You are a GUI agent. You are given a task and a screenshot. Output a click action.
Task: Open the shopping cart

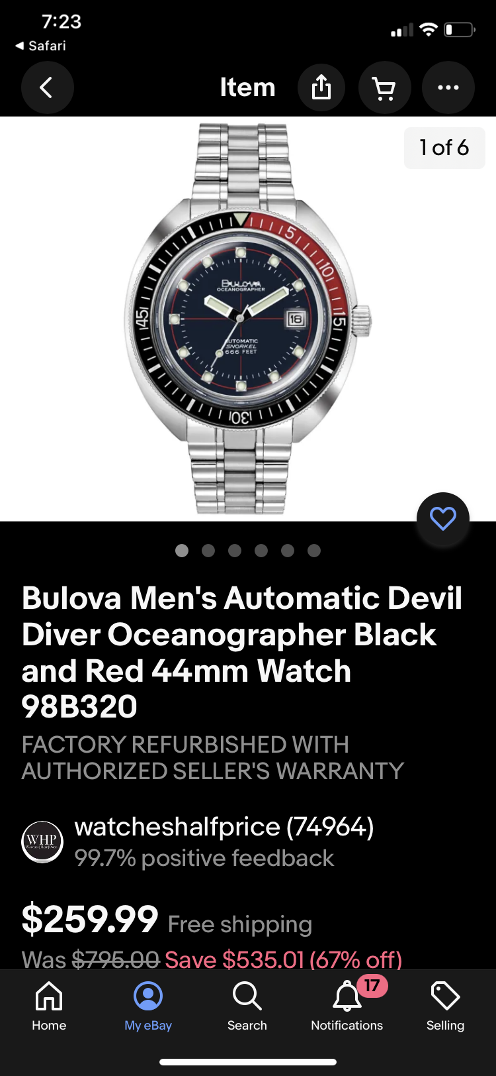(384, 87)
